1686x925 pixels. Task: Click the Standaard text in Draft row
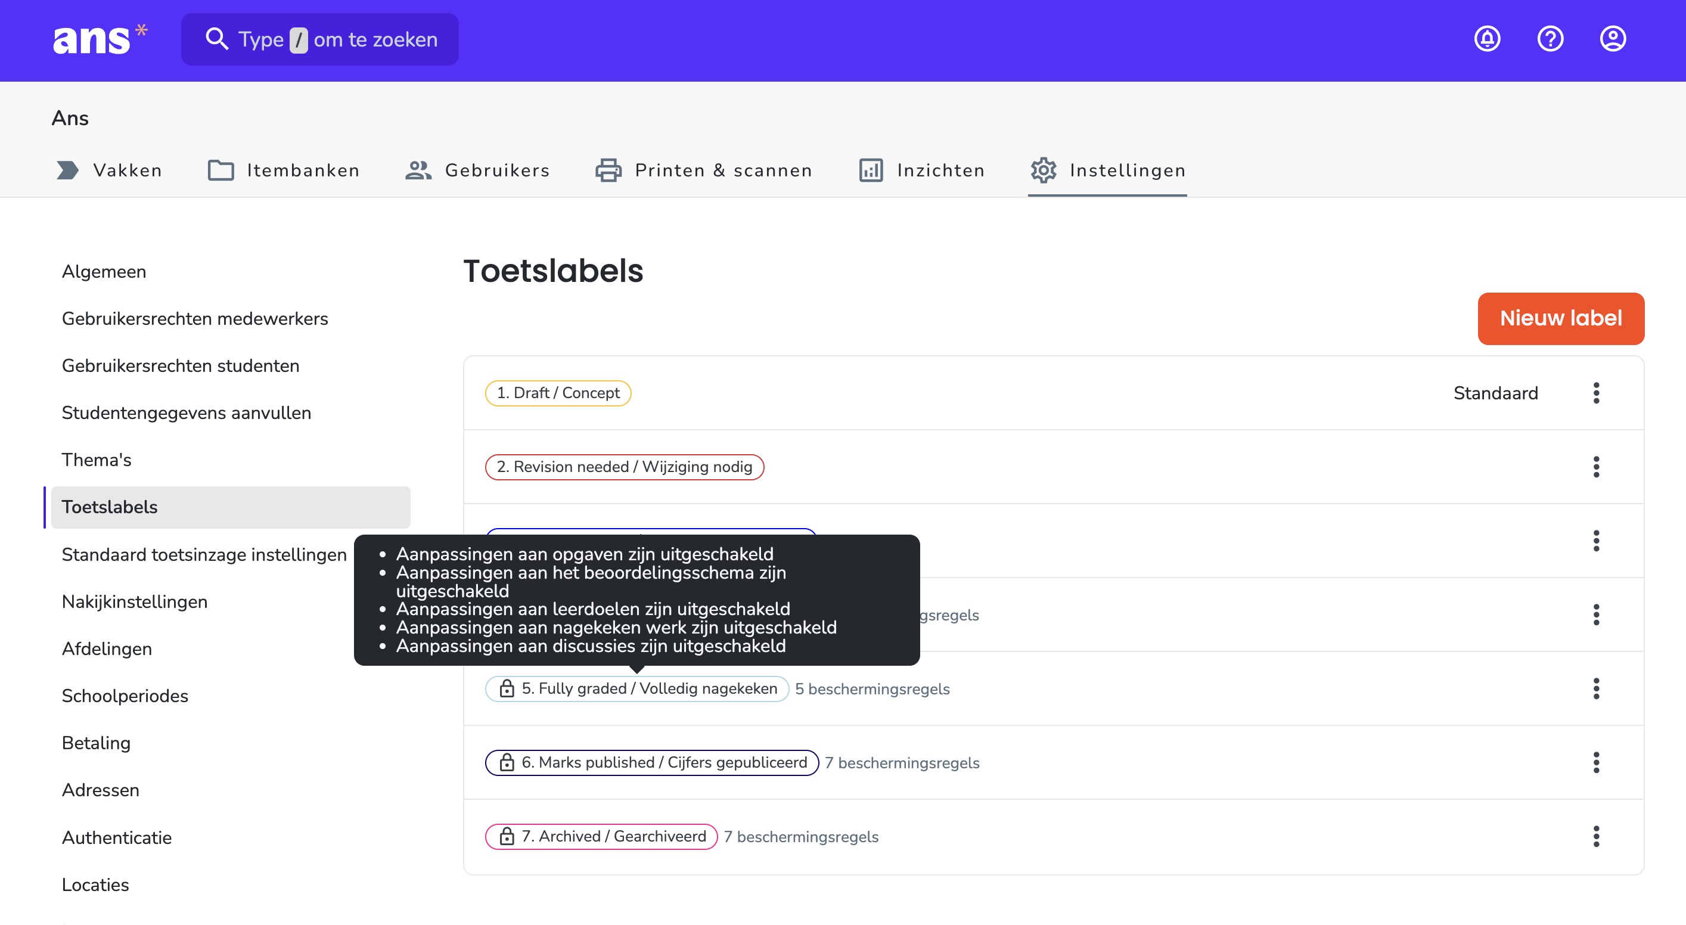click(x=1495, y=393)
